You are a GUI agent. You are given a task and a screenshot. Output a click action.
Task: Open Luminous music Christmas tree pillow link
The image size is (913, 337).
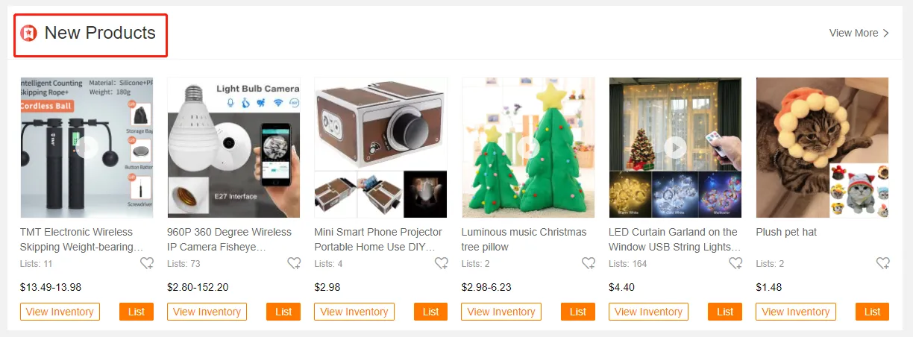pyautogui.click(x=524, y=239)
